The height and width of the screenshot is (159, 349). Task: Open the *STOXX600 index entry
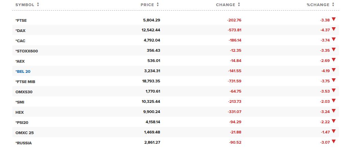(27, 51)
